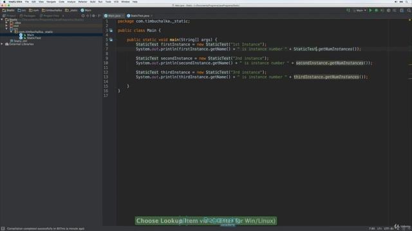Click the Project Structure toolbar icon
This screenshot has width=412, height=231.
(x=402, y=10)
